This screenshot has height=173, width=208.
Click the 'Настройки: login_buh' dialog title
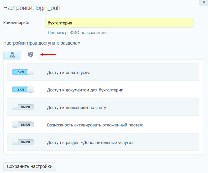point(32,8)
